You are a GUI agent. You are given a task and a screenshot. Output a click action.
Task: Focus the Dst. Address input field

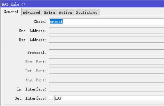106,40
